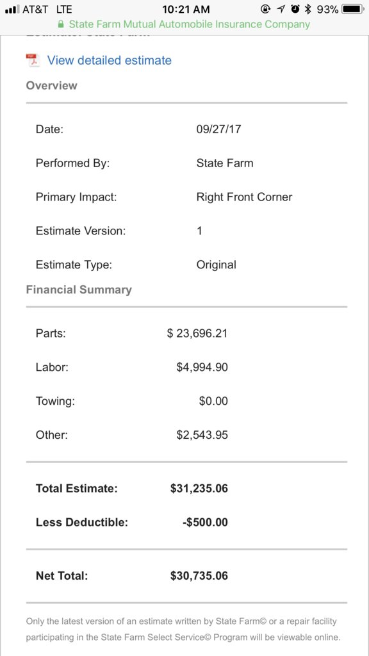
Task: Tap the green lock icon in address bar
Action: click(x=61, y=24)
